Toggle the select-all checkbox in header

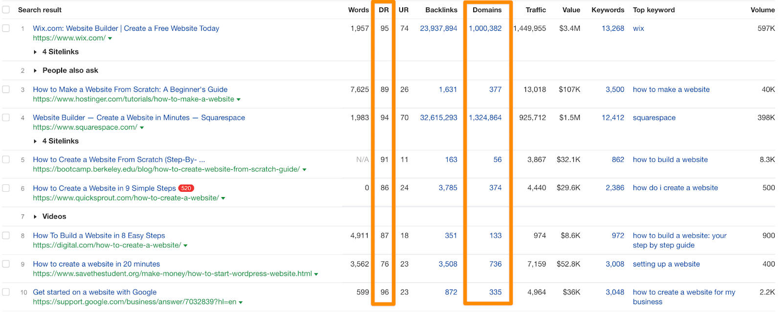[x=6, y=10]
